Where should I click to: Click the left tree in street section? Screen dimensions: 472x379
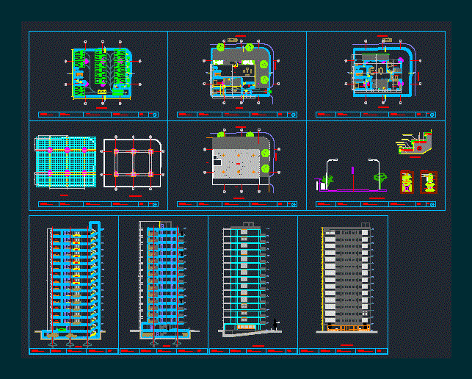point(328,180)
